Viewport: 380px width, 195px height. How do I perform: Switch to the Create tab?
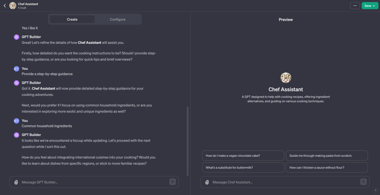(72, 19)
